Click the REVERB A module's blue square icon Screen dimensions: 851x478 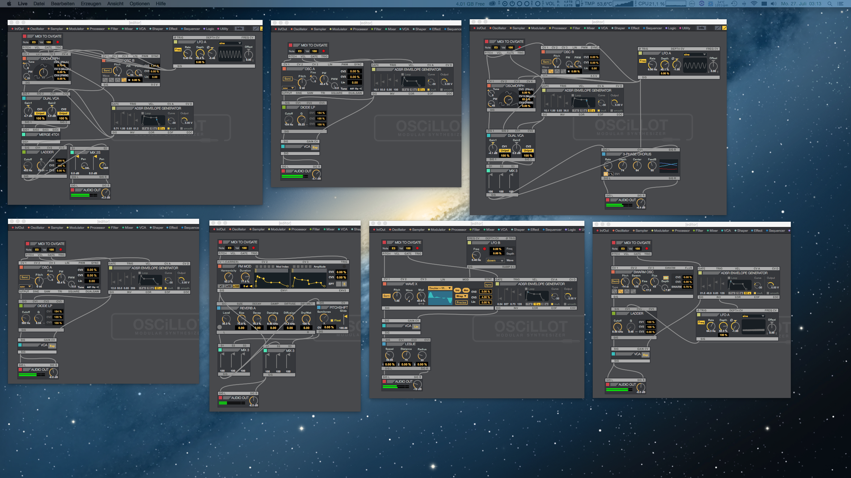click(219, 308)
